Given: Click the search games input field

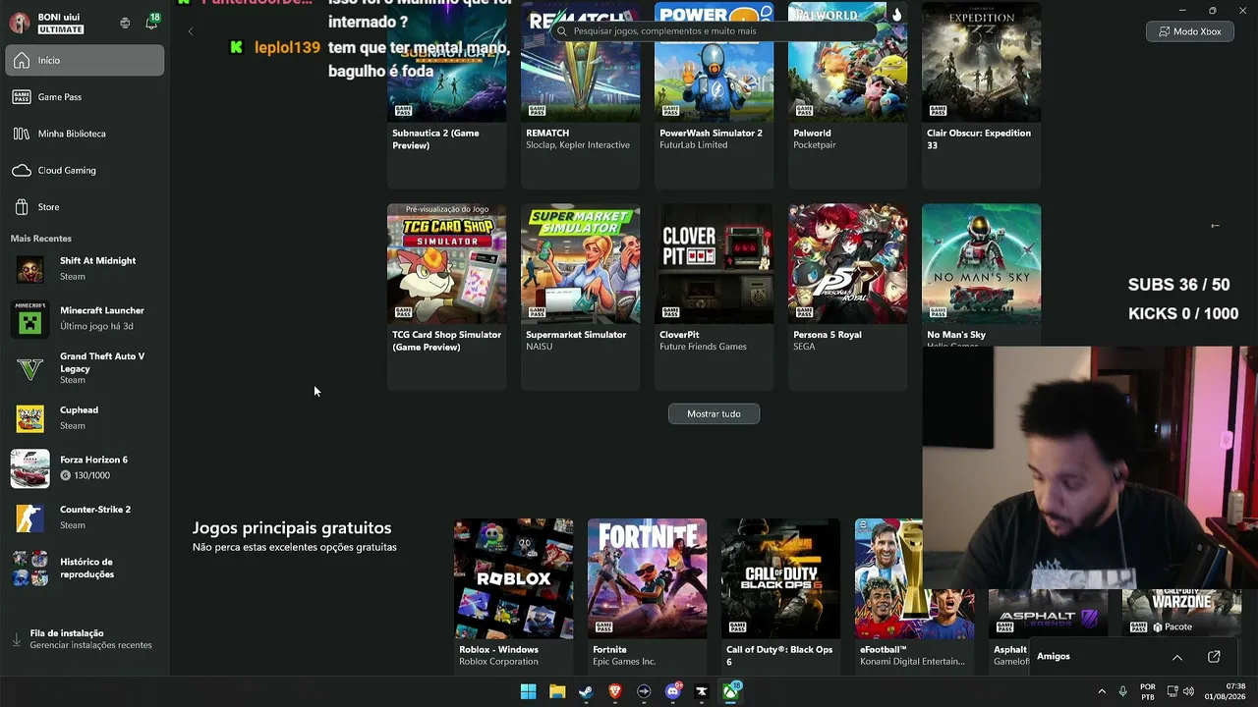Looking at the screenshot, I should [x=713, y=31].
